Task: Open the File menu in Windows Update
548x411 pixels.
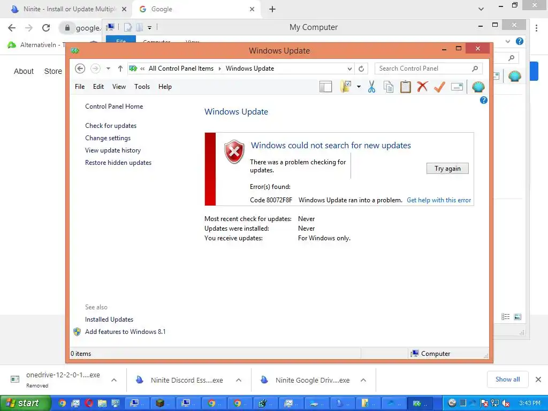Action: pos(80,87)
